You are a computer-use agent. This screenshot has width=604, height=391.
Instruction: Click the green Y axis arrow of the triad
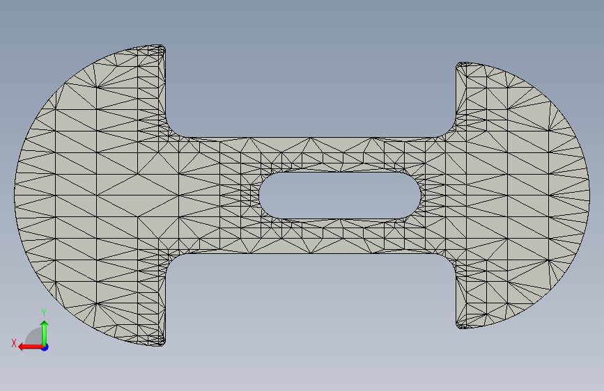coord(45,333)
